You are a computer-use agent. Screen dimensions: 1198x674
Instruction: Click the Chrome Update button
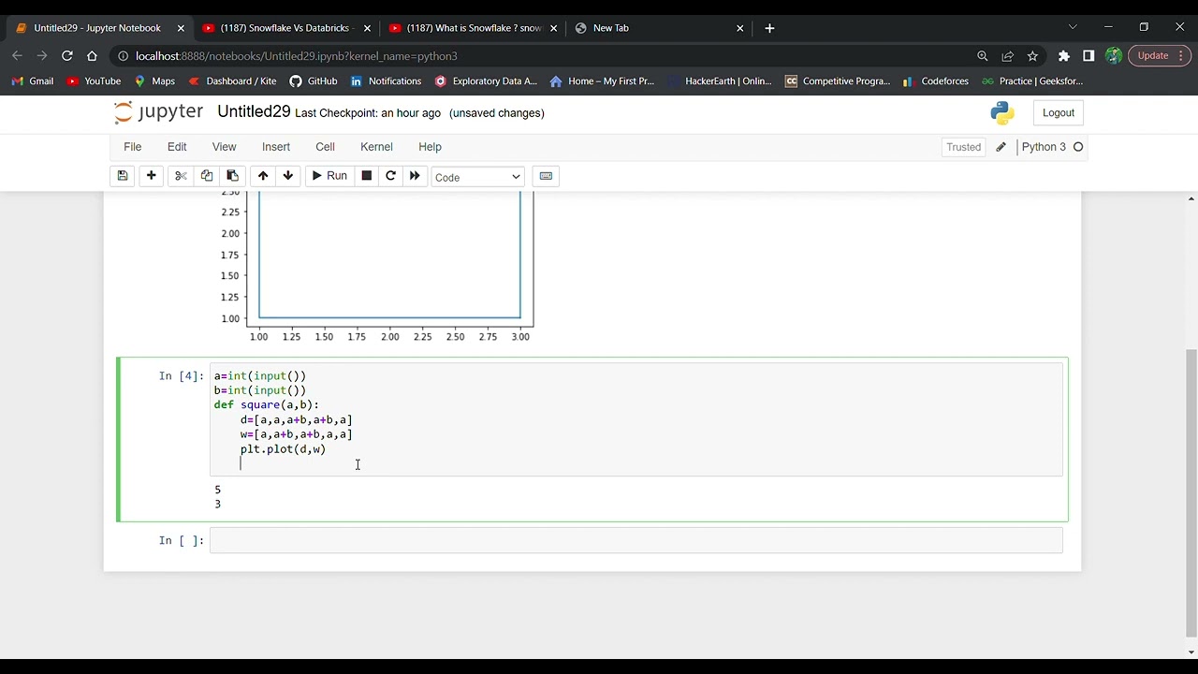click(x=1160, y=56)
